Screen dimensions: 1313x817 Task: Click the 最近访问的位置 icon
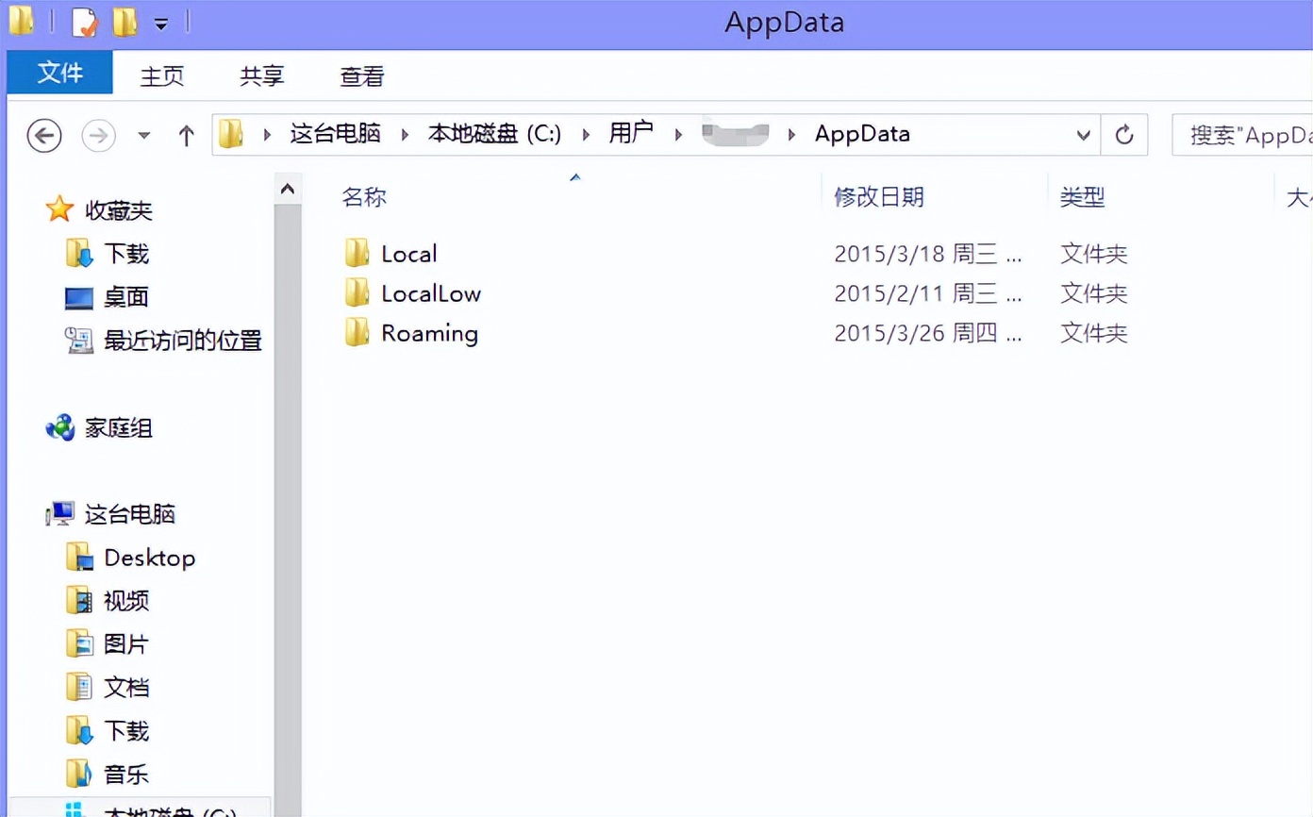79,340
